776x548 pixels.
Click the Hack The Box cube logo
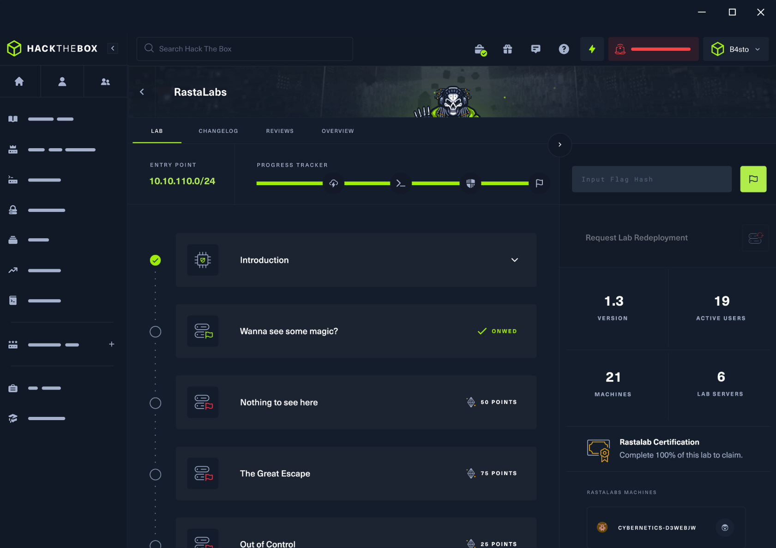[14, 48]
